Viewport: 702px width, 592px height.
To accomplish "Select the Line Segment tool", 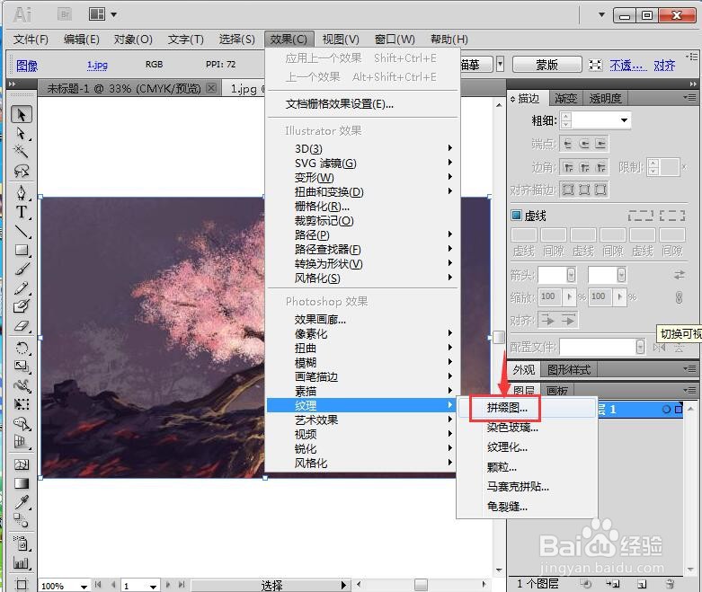I will pyautogui.click(x=21, y=231).
